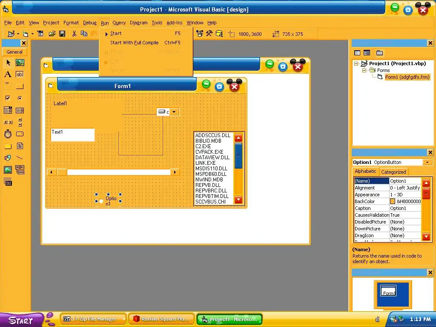This screenshot has height=327, width=436.
Task: Choose the Data control in the toolbox
Action: 20,169
